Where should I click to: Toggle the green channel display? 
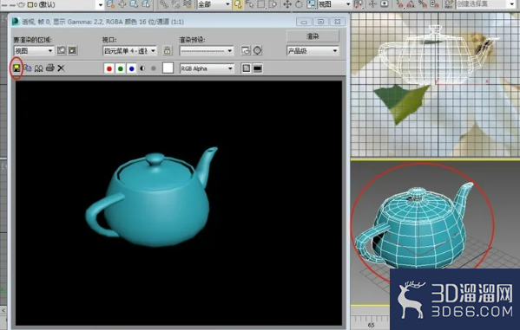(x=121, y=68)
